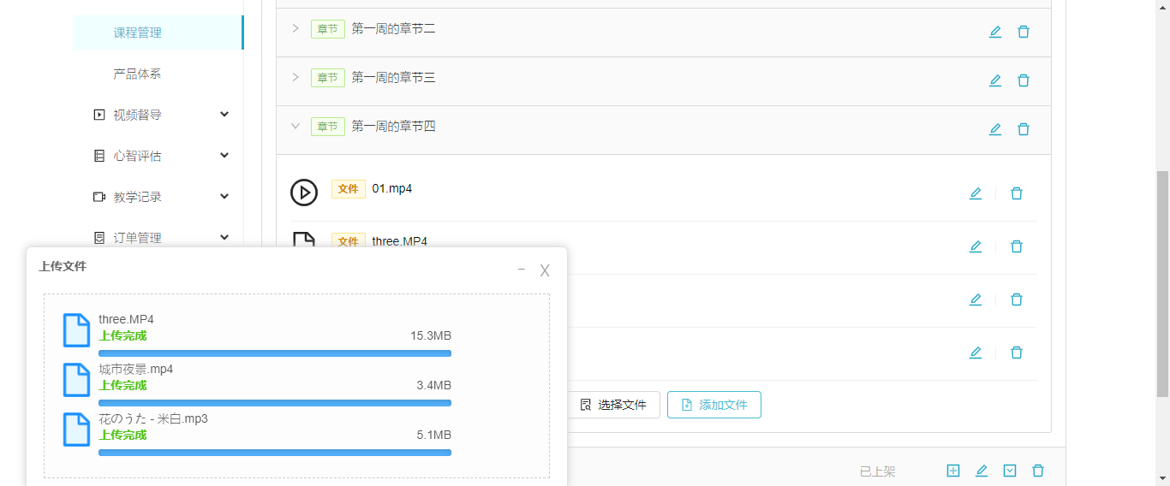Edit the 01.mp4 file entry
Screen dimensions: 1170x486
pyautogui.click(x=976, y=193)
